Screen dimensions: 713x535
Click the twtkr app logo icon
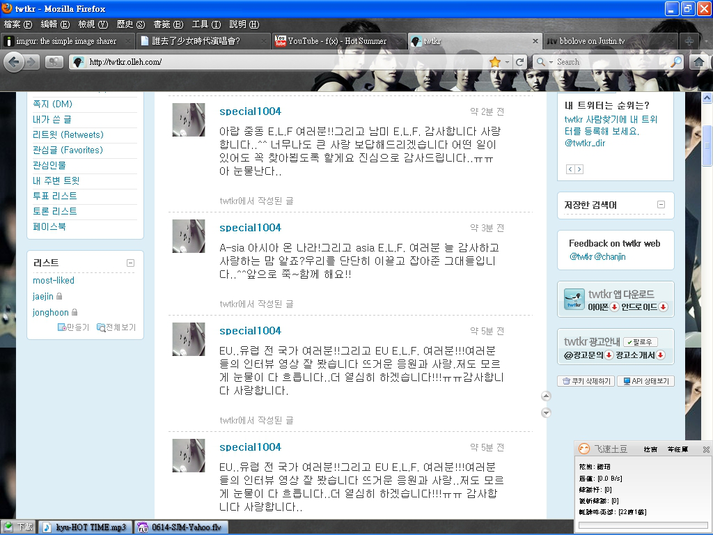coord(574,300)
